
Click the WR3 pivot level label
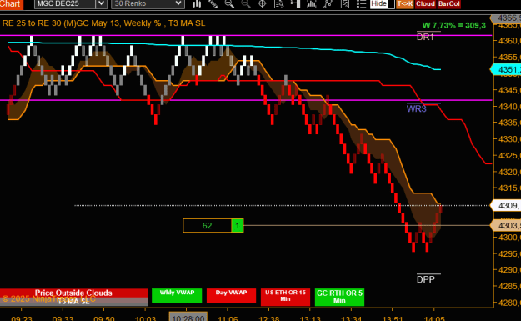click(416, 108)
